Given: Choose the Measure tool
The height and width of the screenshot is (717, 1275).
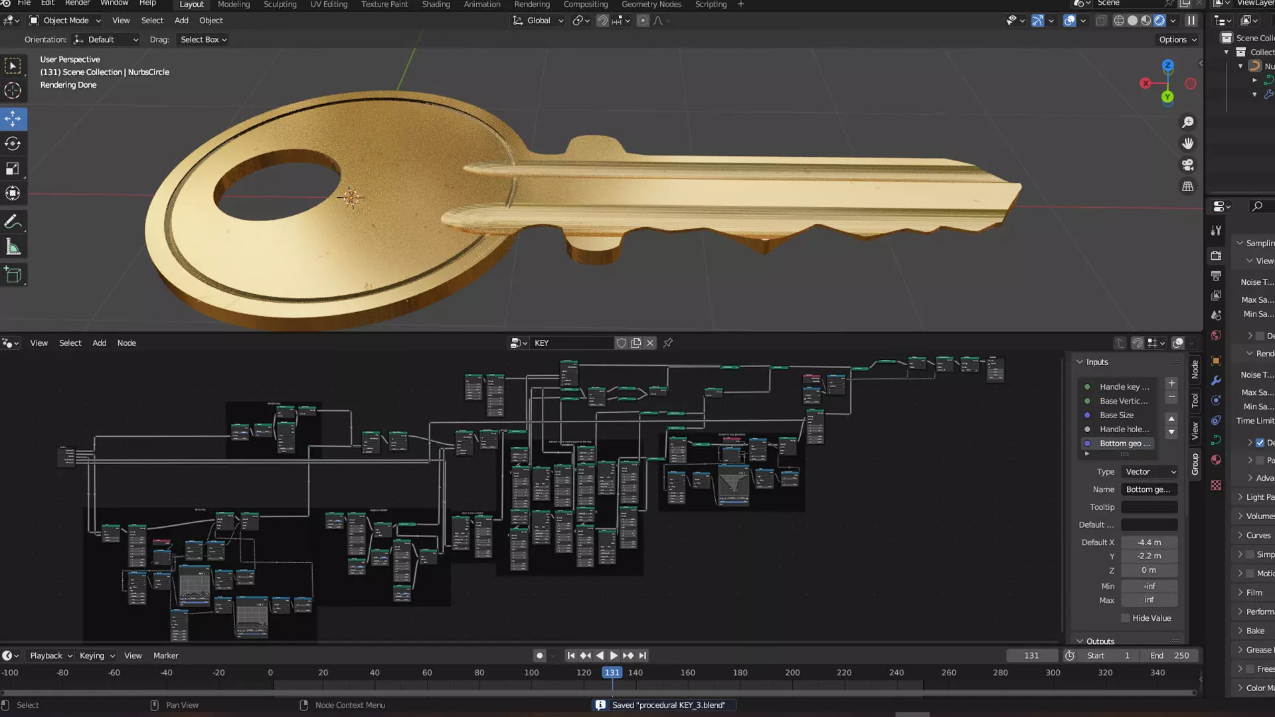Looking at the screenshot, I should pyautogui.click(x=13, y=247).
